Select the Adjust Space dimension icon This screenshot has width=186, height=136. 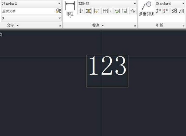click(88, 11)
